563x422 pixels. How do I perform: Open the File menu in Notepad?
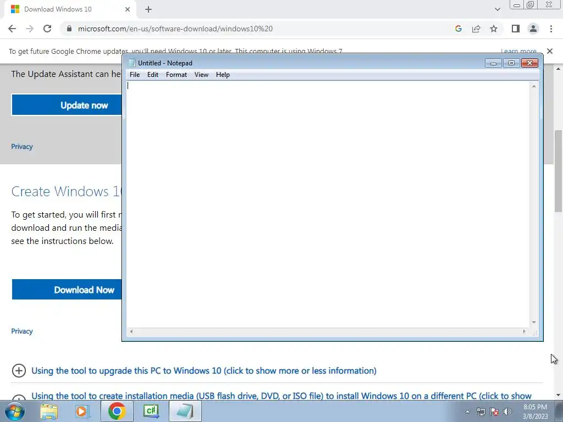tap(135, 75)
